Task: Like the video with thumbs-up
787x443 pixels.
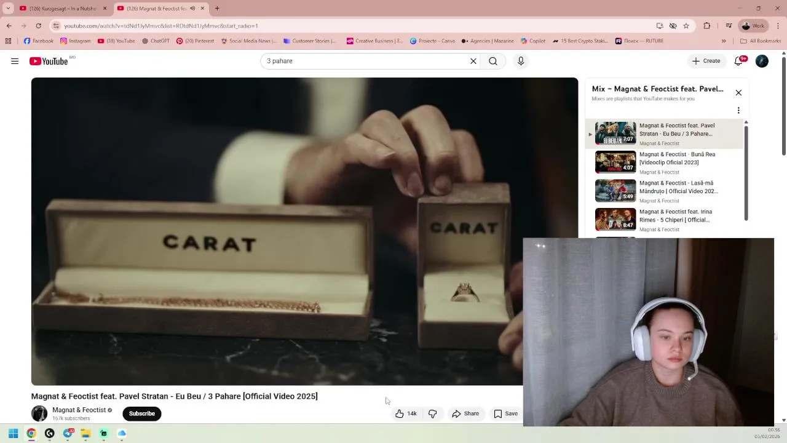Action: [406, 413]
